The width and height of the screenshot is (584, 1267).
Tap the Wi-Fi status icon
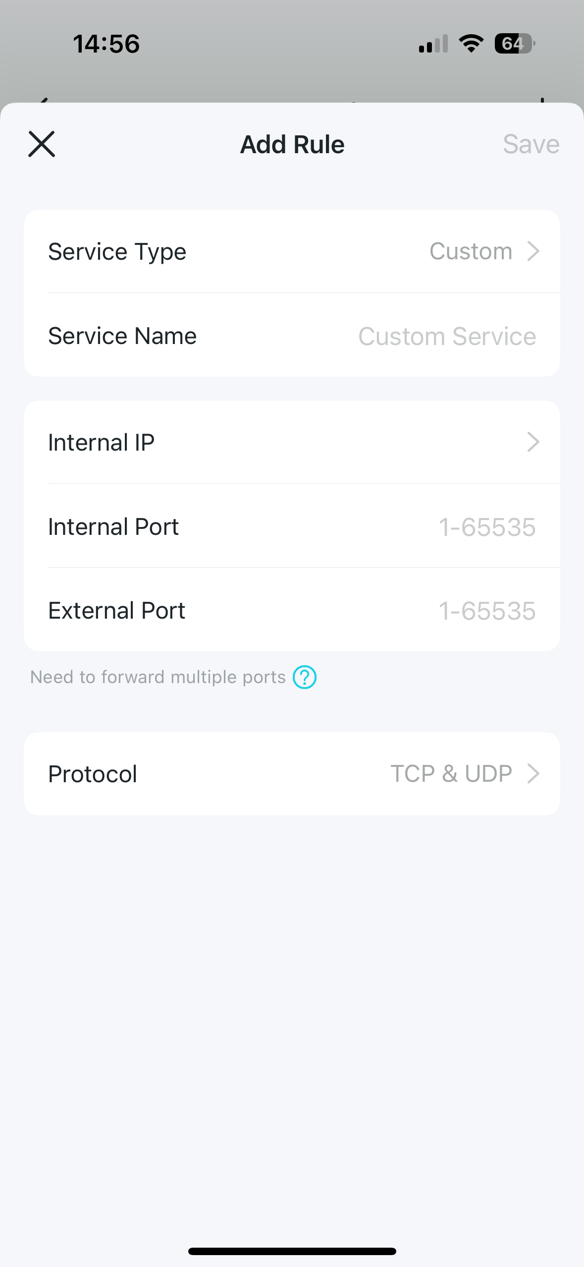(471, 44)
